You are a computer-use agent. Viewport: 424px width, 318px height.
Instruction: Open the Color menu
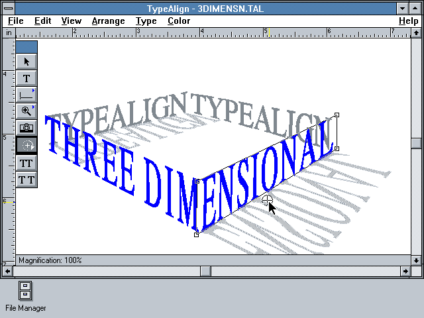click(179, 21)
